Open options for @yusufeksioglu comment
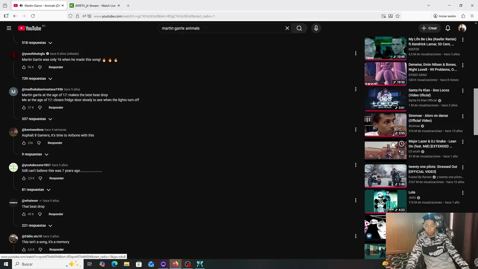 356,53
